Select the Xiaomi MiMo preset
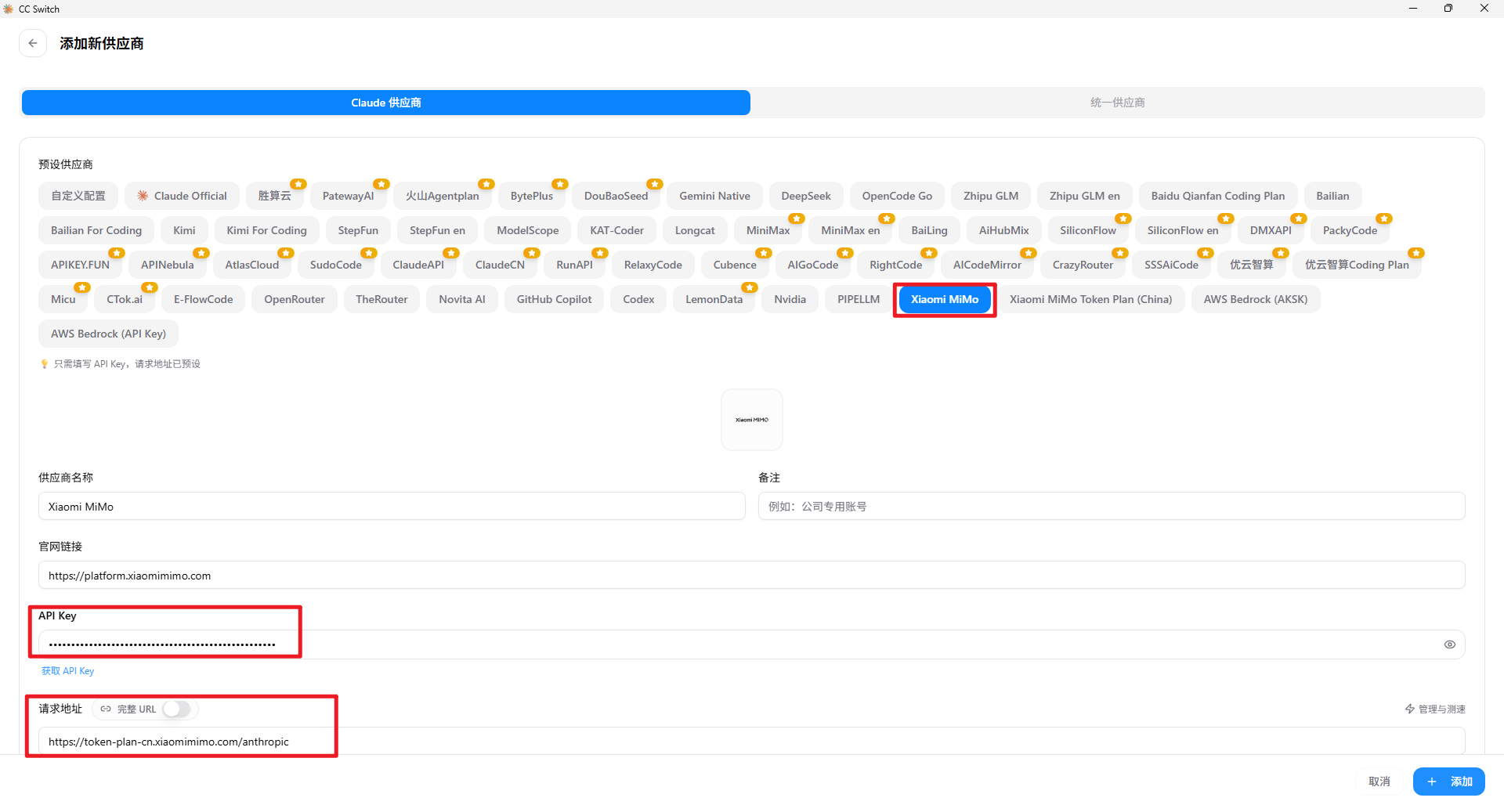The image size is (1504, 805). 945,299
